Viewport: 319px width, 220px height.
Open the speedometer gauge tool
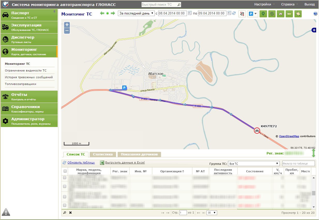pyautogui.click(x=280, y=14)
